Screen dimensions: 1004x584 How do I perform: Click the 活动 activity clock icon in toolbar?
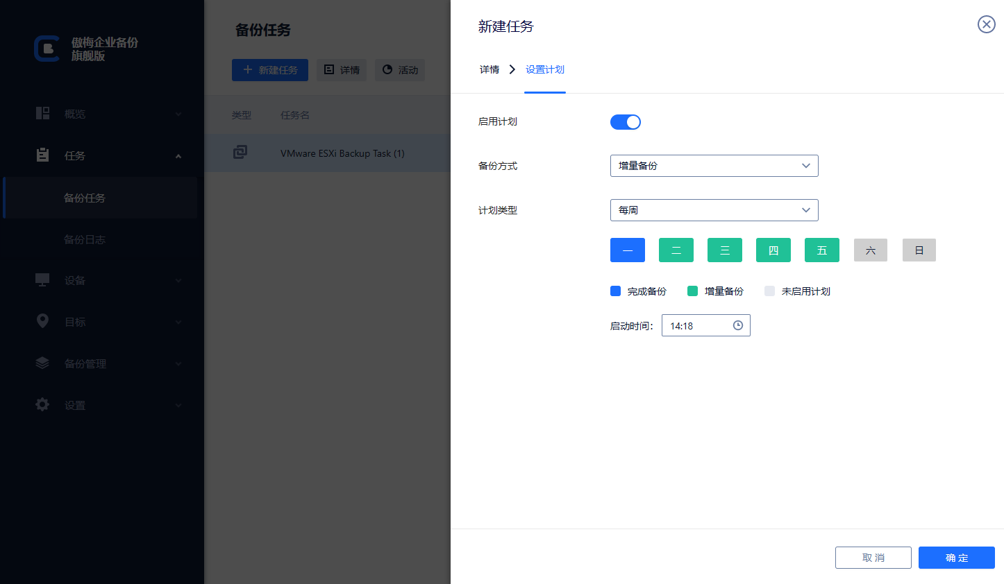(387, 69)
